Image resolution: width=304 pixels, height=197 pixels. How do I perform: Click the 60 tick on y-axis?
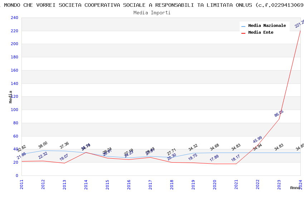point(16,136)
